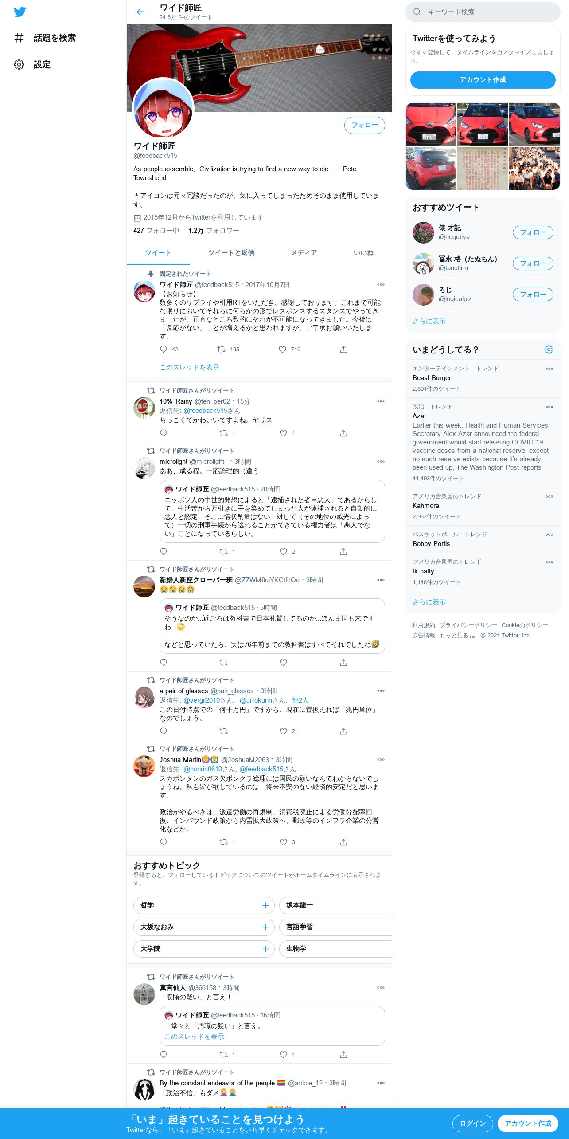Open the settings gear in the left sidebar
This screenshot has height=1139, width=569.
click(x=19, y=64)
